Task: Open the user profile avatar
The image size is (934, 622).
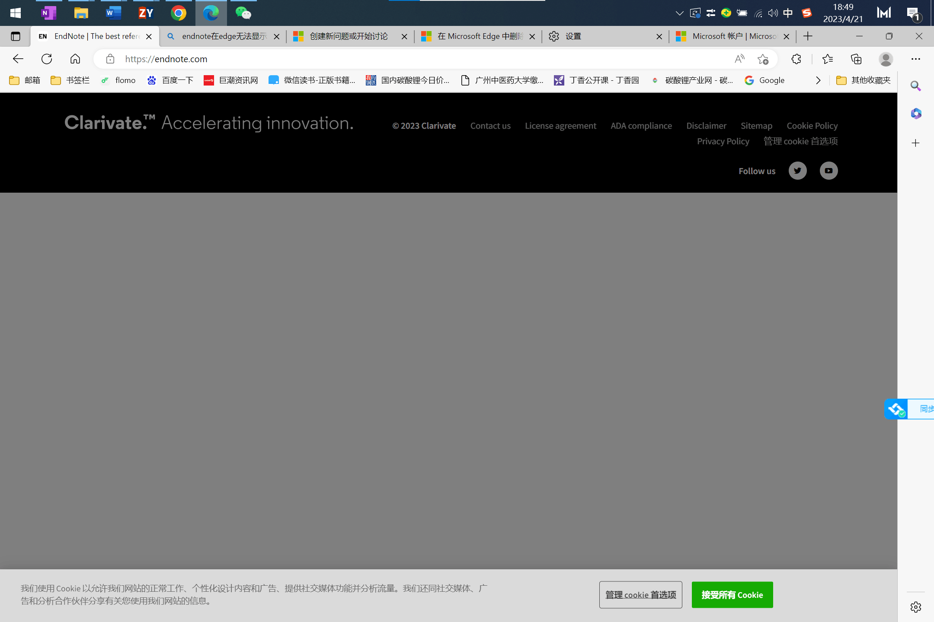Action: [x=886, y=59]
